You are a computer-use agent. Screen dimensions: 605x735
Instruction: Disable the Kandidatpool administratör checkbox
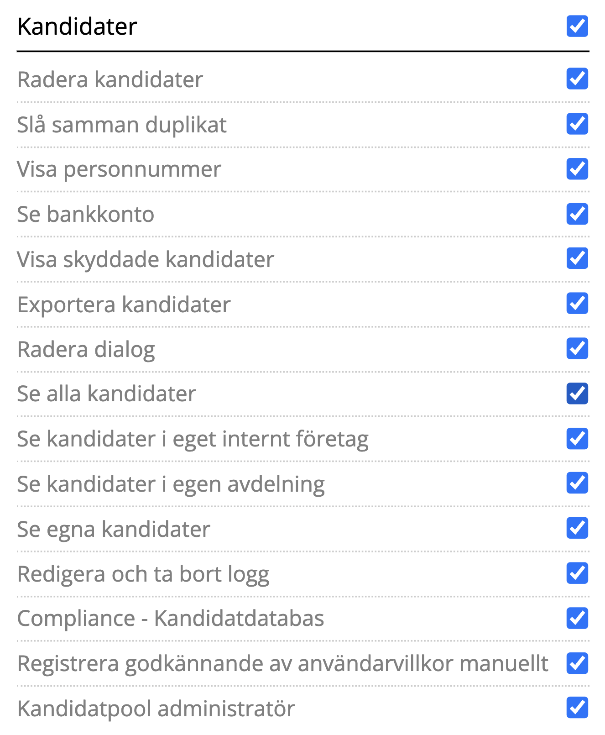pyautogui.click(x=577, y=708)
